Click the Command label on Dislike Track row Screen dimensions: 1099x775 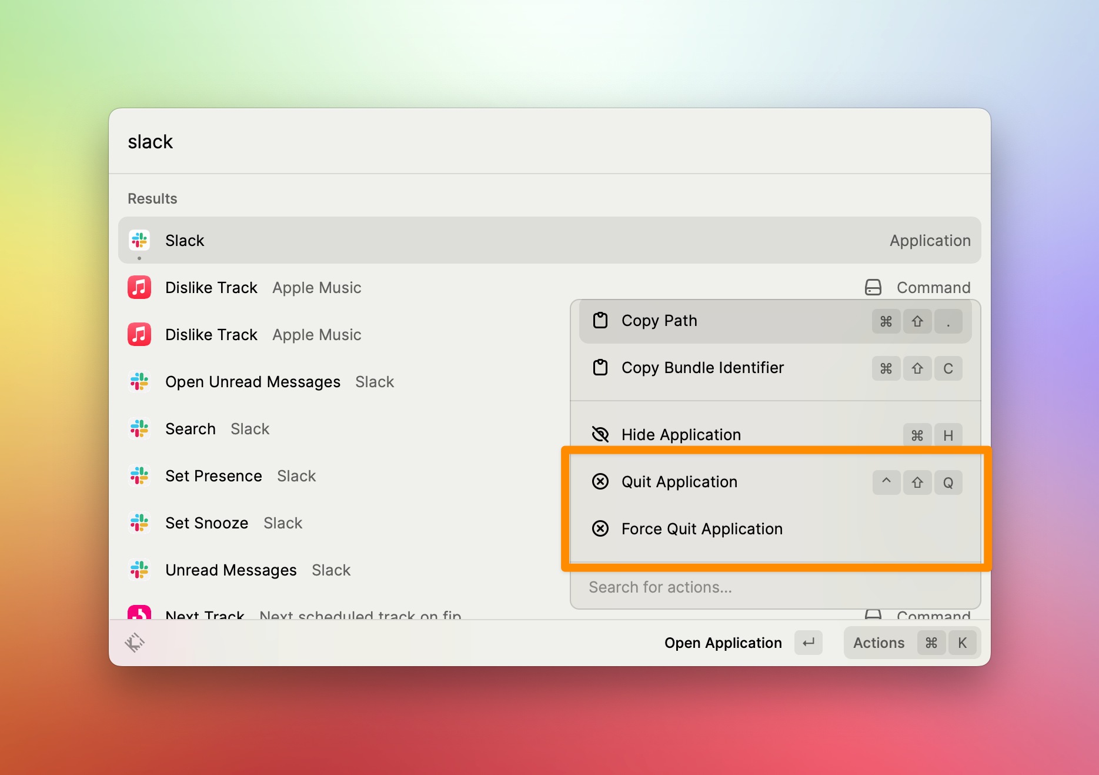933,287
